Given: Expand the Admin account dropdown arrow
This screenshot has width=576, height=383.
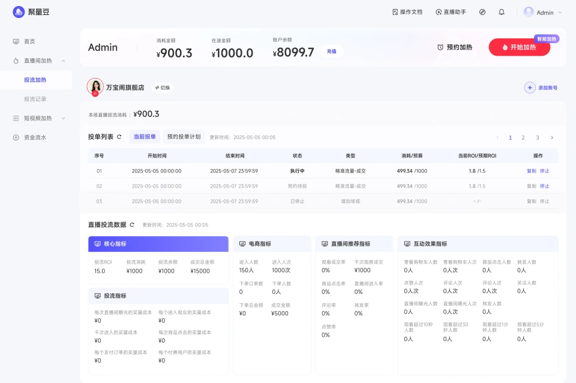Looking at the screenshot, I should [560, 13].
